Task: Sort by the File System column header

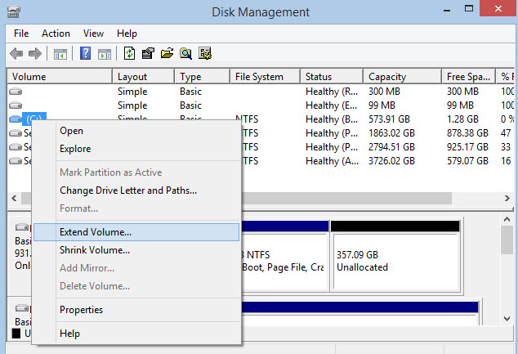Action: [x=266, y=77]
